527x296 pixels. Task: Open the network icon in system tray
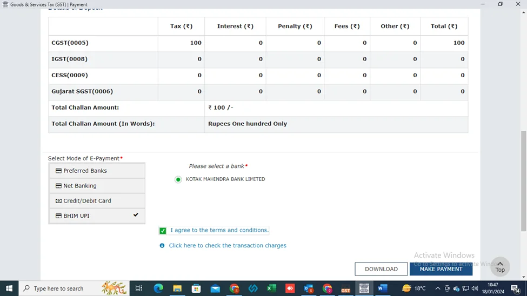click(x=465, y=288)
